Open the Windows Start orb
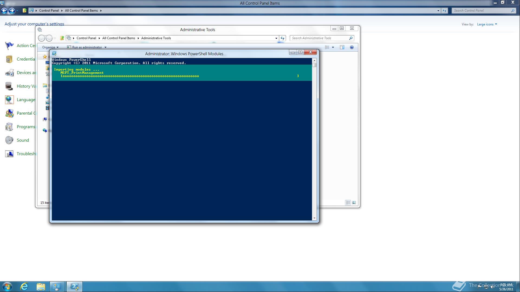Viewport: 520px width, 292px height. tap(7, 287)
